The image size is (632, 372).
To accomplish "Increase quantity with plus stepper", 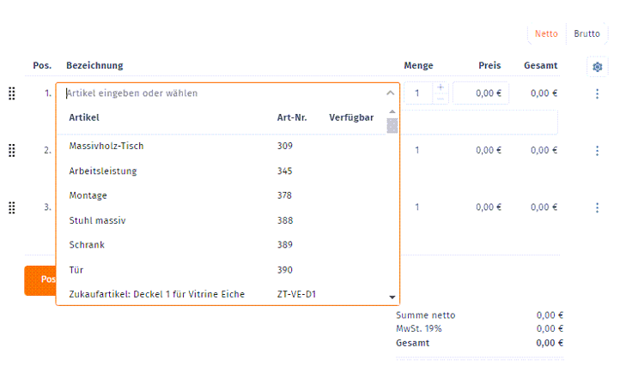I will (x=441, y=87).
